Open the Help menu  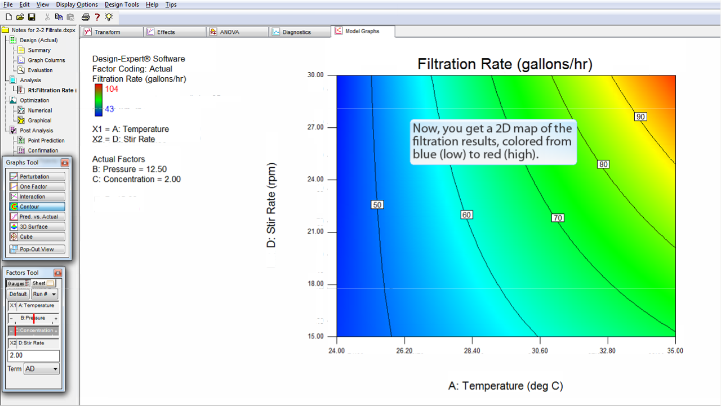(x=152, y=5)
